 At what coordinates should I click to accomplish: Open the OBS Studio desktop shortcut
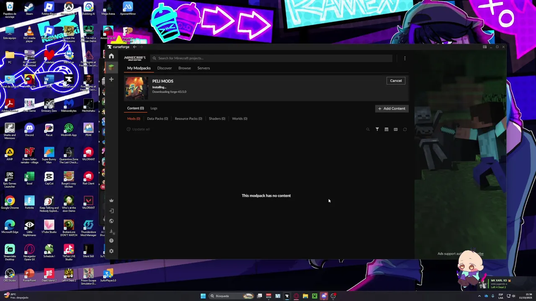point(10,275)
